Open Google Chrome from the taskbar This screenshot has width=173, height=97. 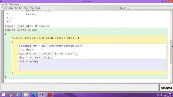pos(10,95)
